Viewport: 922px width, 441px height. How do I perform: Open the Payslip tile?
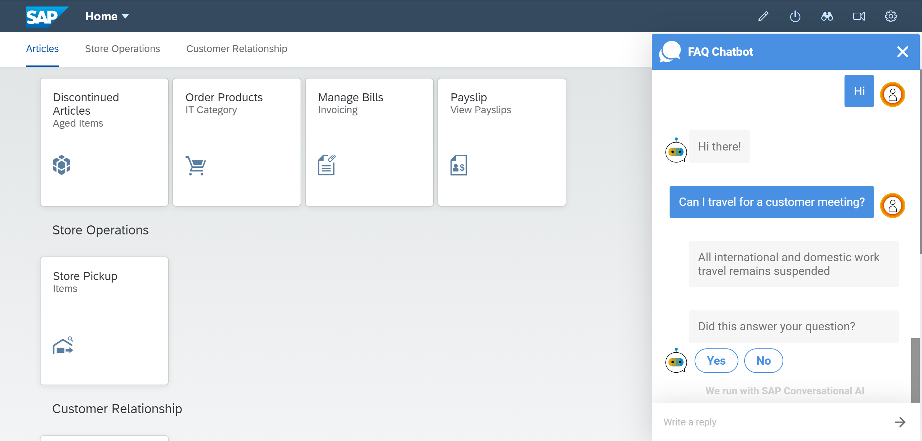coord(502,142)
